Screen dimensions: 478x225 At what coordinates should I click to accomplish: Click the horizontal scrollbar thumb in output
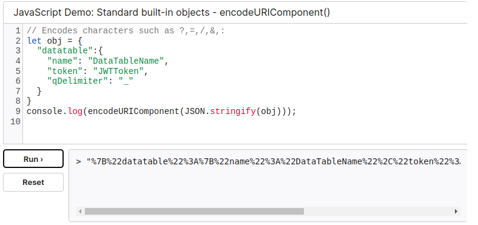coord(194,211)
